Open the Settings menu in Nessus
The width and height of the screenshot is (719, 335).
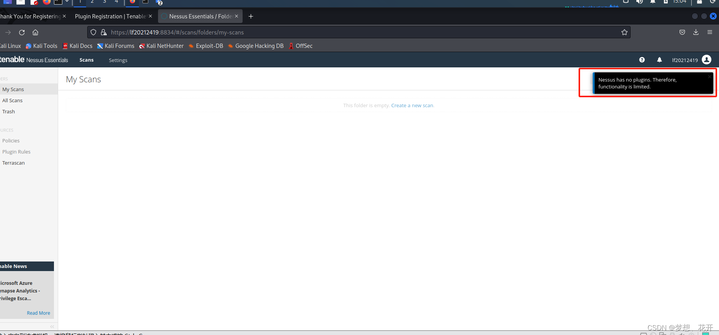[118, 60]
